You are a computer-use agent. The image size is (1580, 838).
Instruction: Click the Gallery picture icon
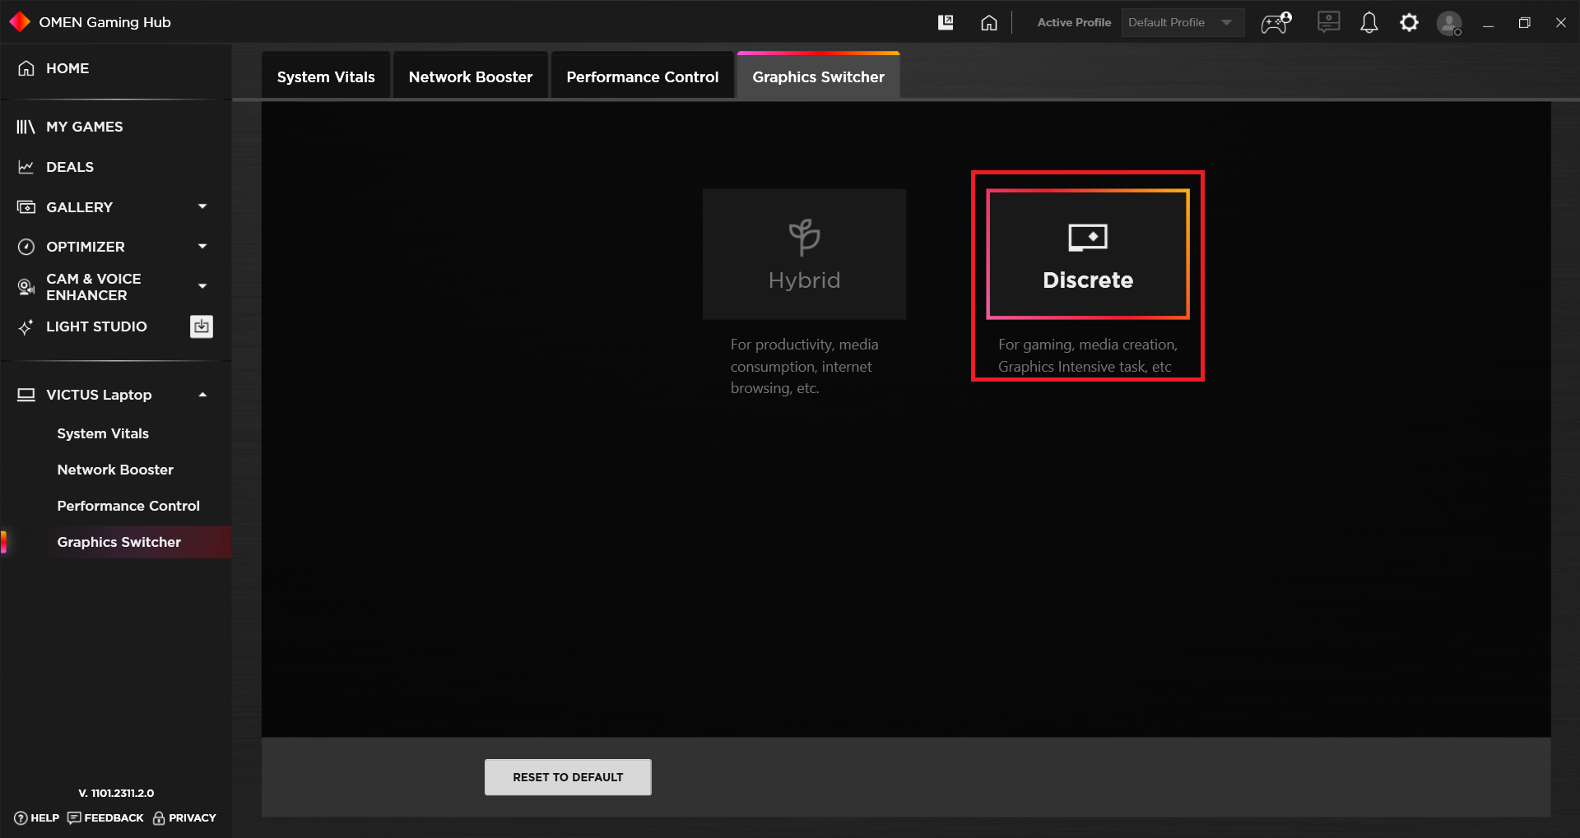pos(26,207)
